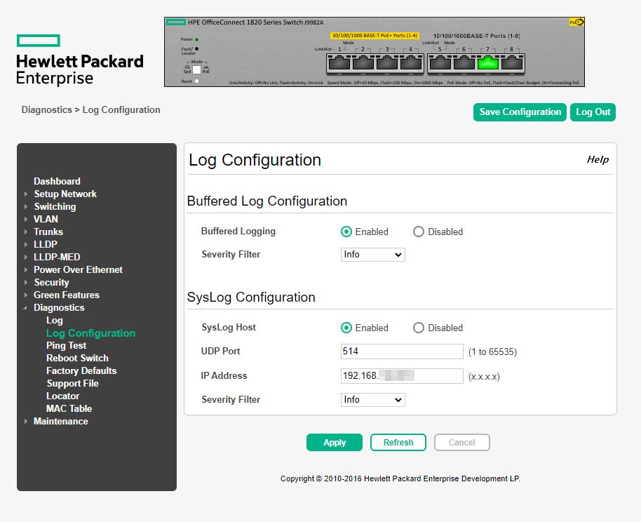Click Power Over Ethernet label

pyautogui.click(x=78, y=270)
